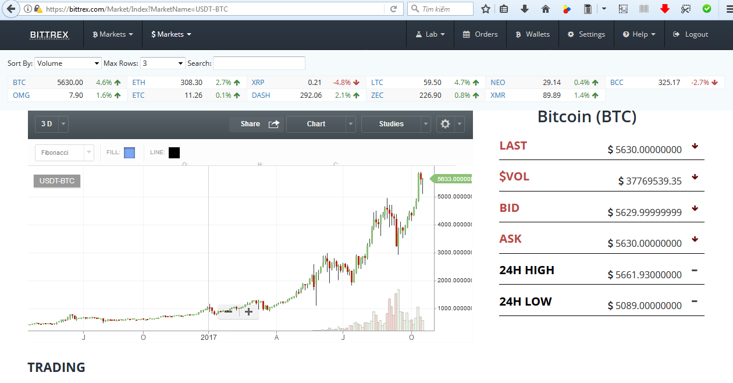This screenshot has height=383, width=733.
Task: Expand the Help menu
Action: coord(639,34)
